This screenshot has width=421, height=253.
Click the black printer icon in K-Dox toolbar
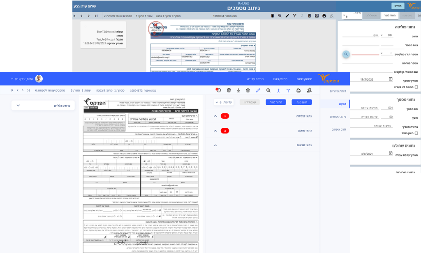pos(324,16)
